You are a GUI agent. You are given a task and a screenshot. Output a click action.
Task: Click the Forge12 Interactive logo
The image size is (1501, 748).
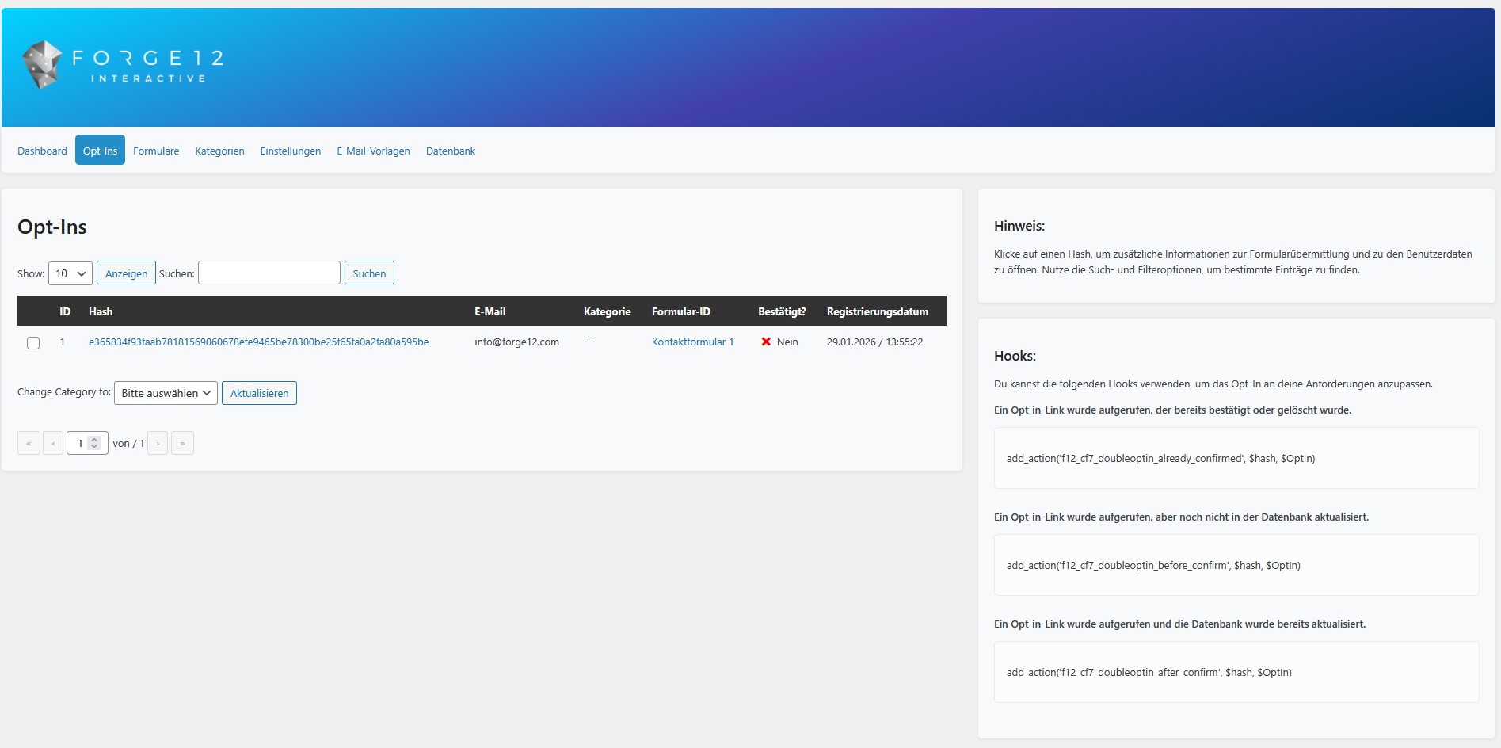coord(123,65)
